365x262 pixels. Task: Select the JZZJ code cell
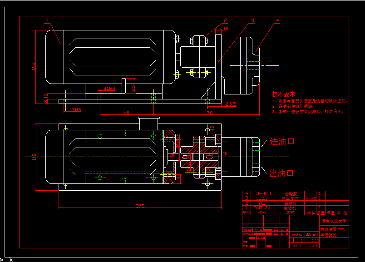[x=262, y=198]
